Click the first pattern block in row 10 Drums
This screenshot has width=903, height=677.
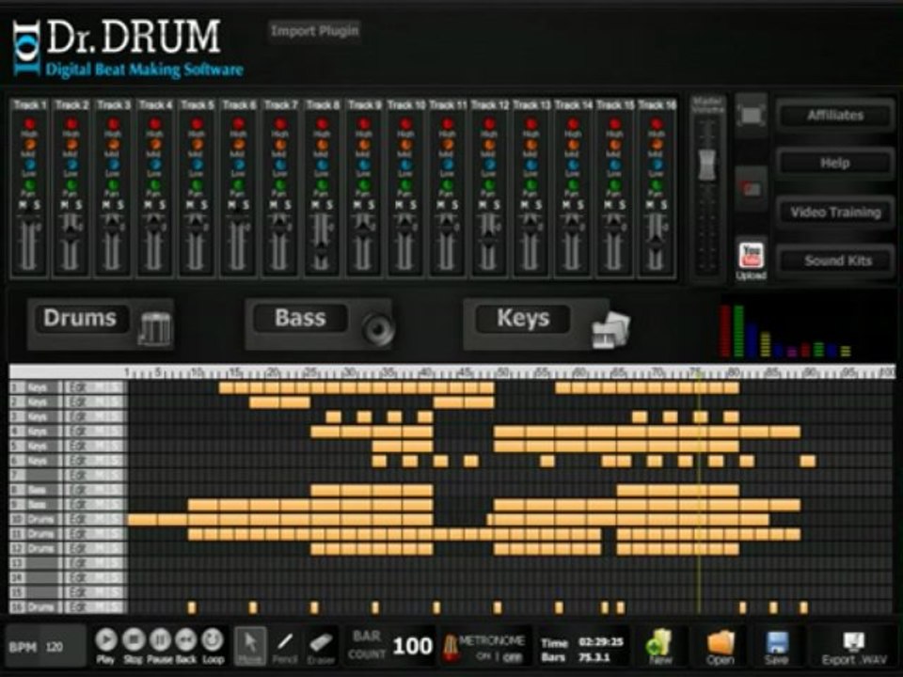pos(142,520)
